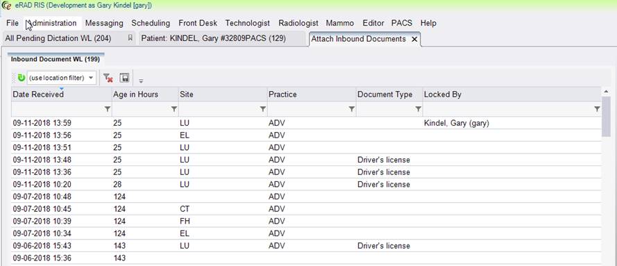Click the Site filter input field
Viewport: 617px width, 266px height.
point(219,109)
